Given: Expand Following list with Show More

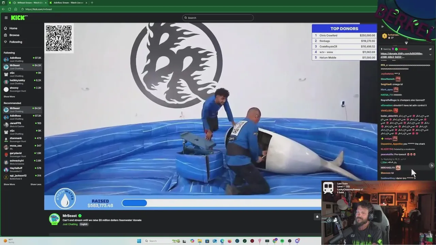Looking at the screenshot, I should click(9, 97).
